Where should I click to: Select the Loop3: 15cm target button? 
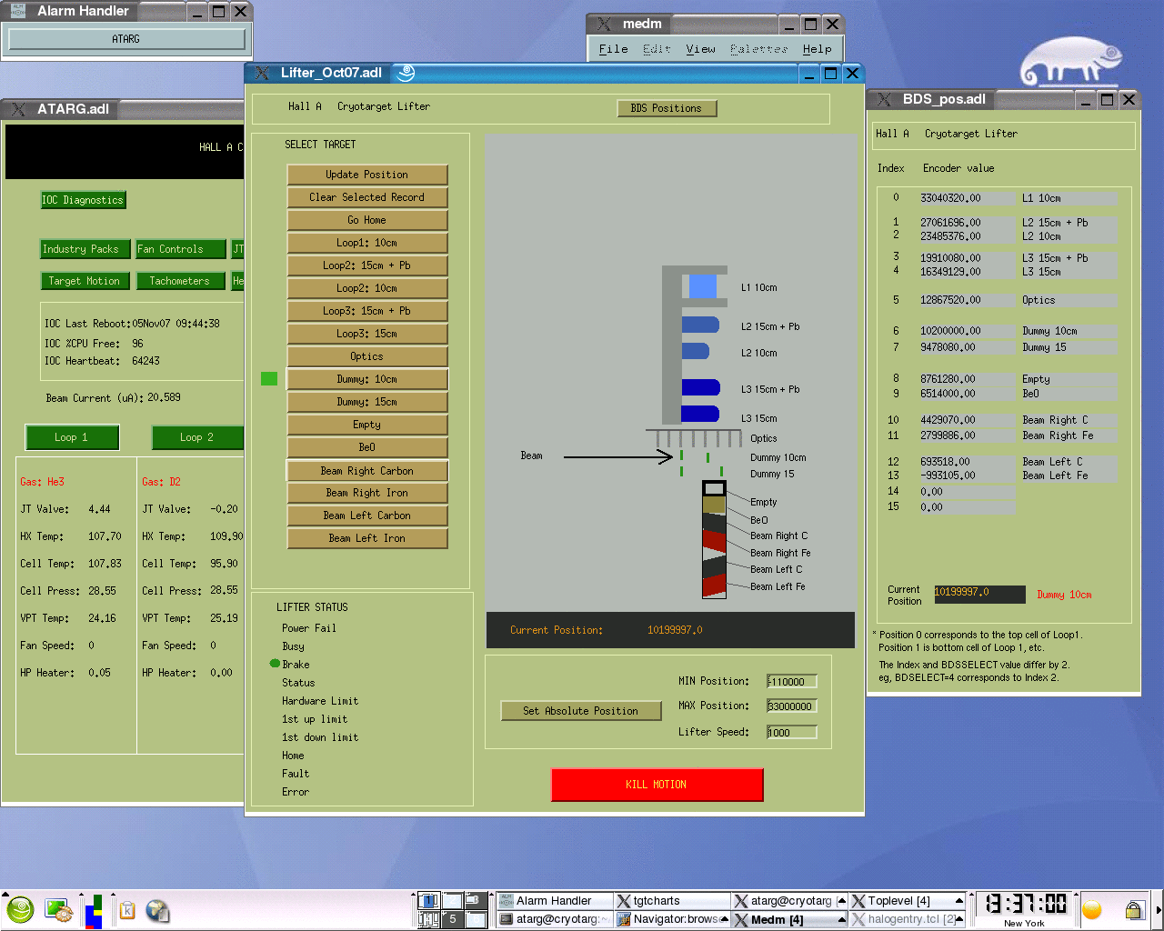(x=367, y=334)
